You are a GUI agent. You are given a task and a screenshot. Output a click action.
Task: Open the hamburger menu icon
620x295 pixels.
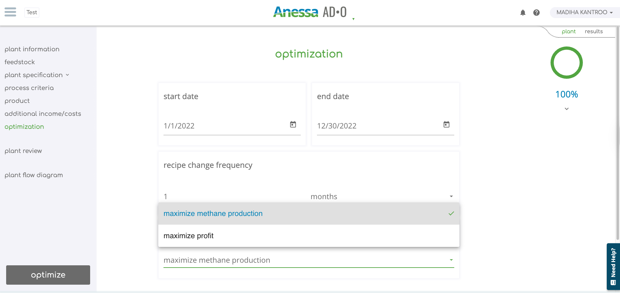(10, 12)
